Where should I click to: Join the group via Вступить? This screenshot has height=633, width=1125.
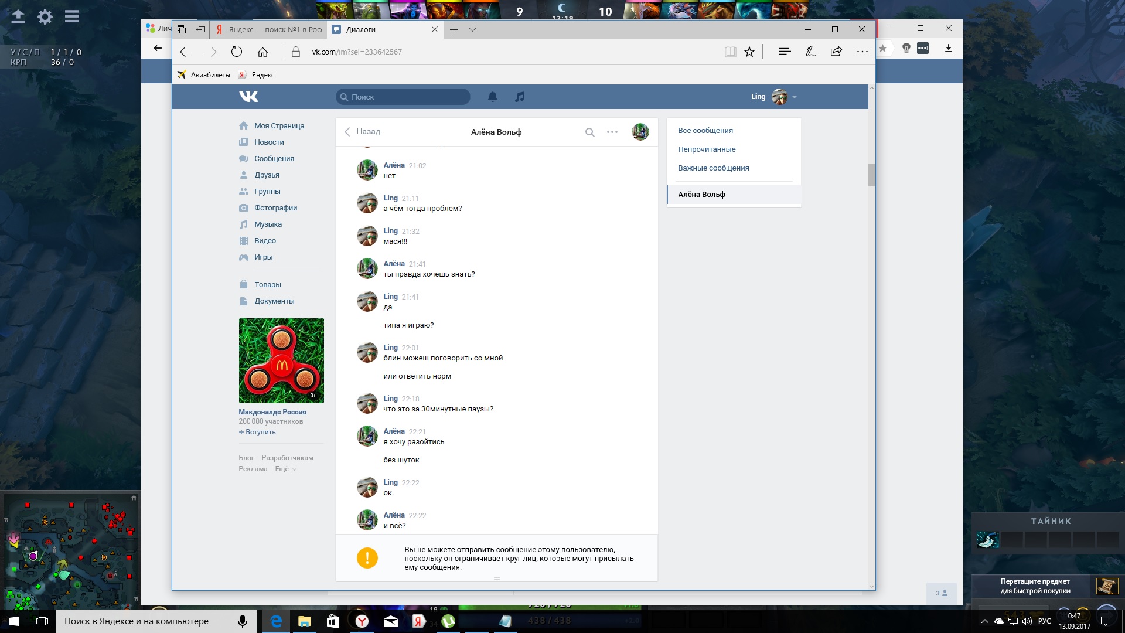pos(257,432)
